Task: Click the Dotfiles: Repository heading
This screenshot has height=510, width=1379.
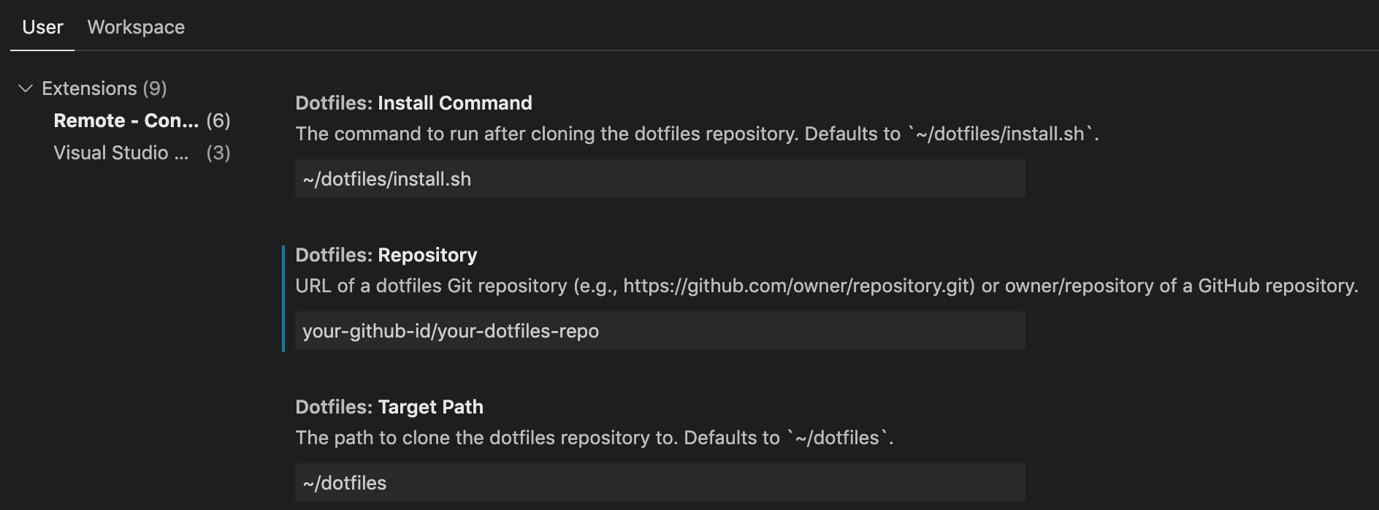Action: [x=386, y=255]
